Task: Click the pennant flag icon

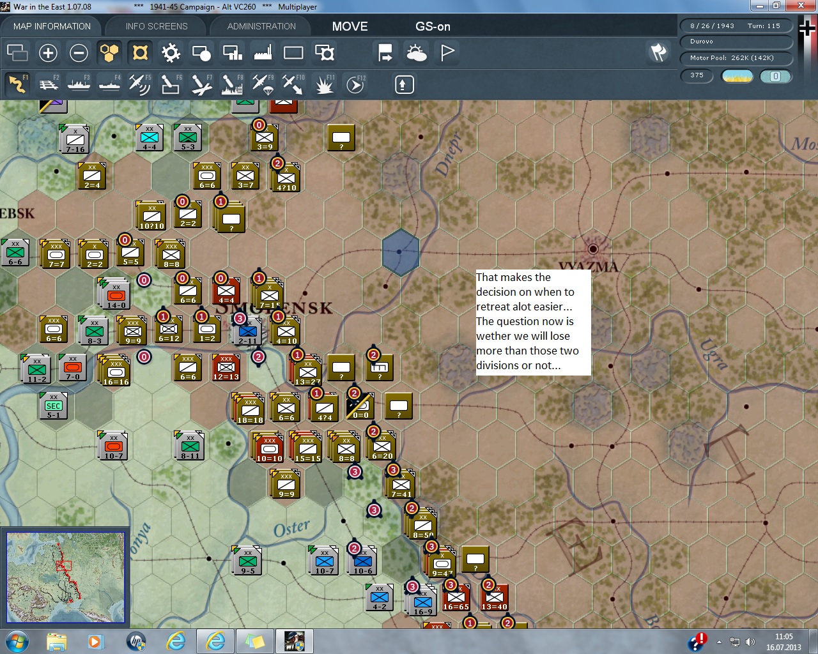Action: [447, 52]
